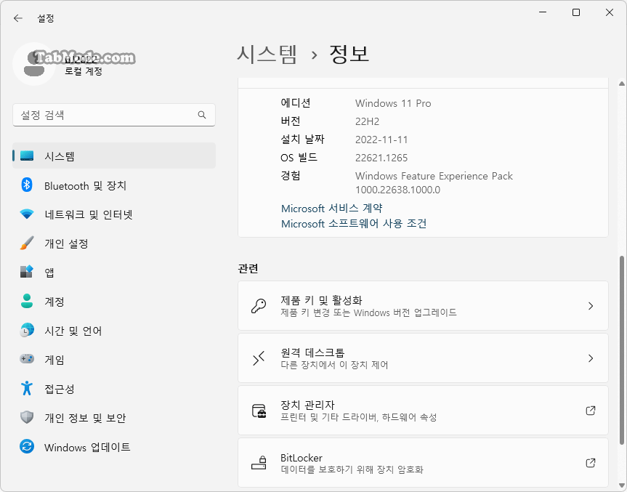Open 접근성 settings
This screenshot has width=627, height=492.
[114, 388]
